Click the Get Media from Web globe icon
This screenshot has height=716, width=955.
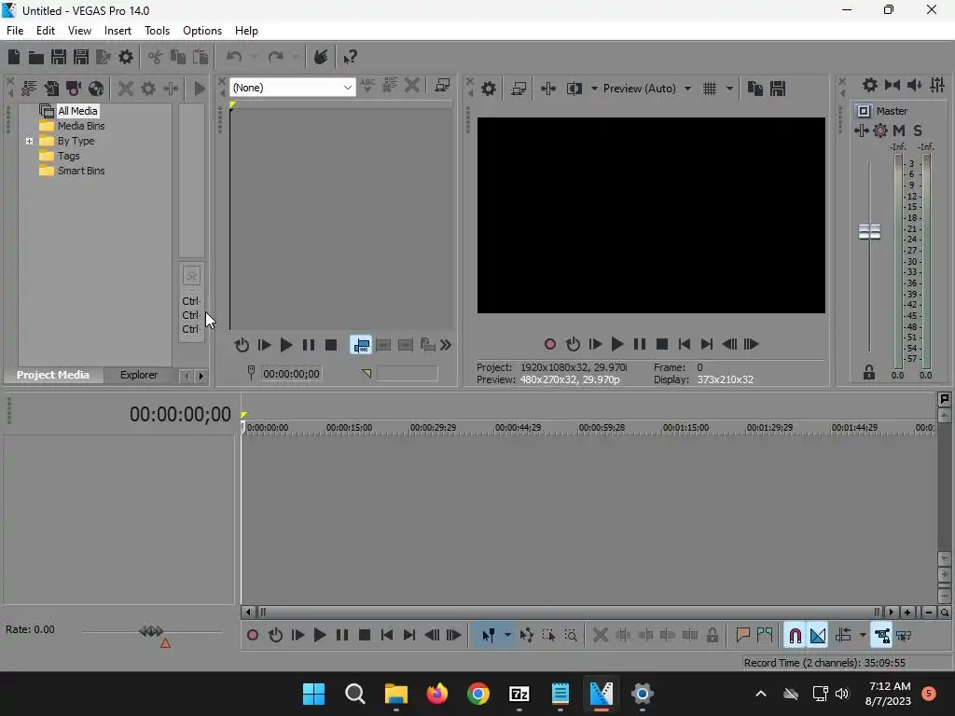pyautogui.click(x=96, y=89)
